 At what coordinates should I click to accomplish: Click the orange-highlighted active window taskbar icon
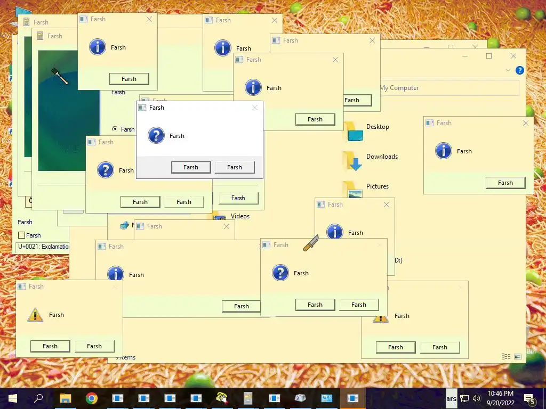[x=352, y=398]
